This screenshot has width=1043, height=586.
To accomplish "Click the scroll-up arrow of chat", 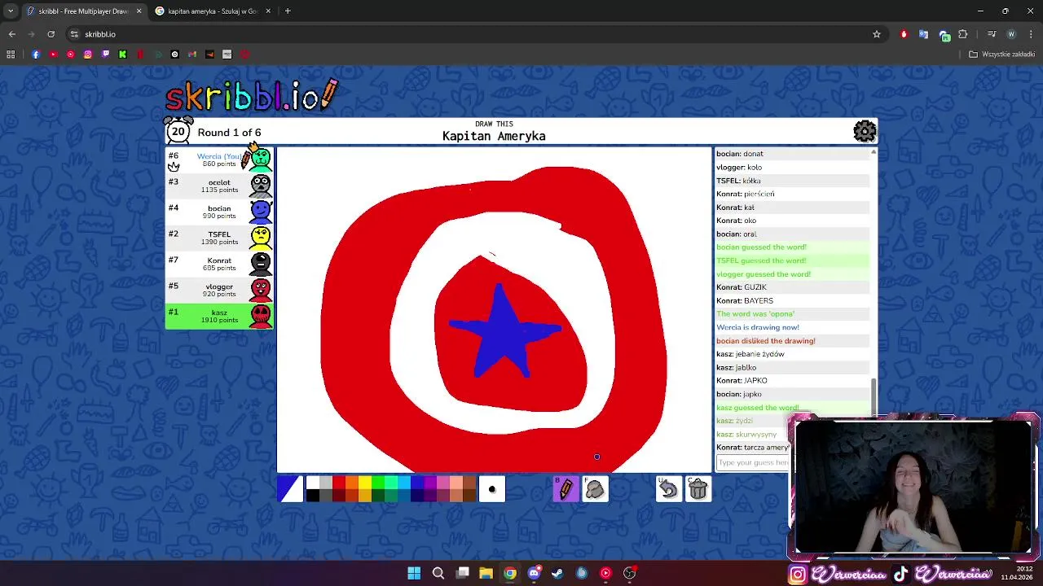I will pyautogui.click(x=874, y=152).
